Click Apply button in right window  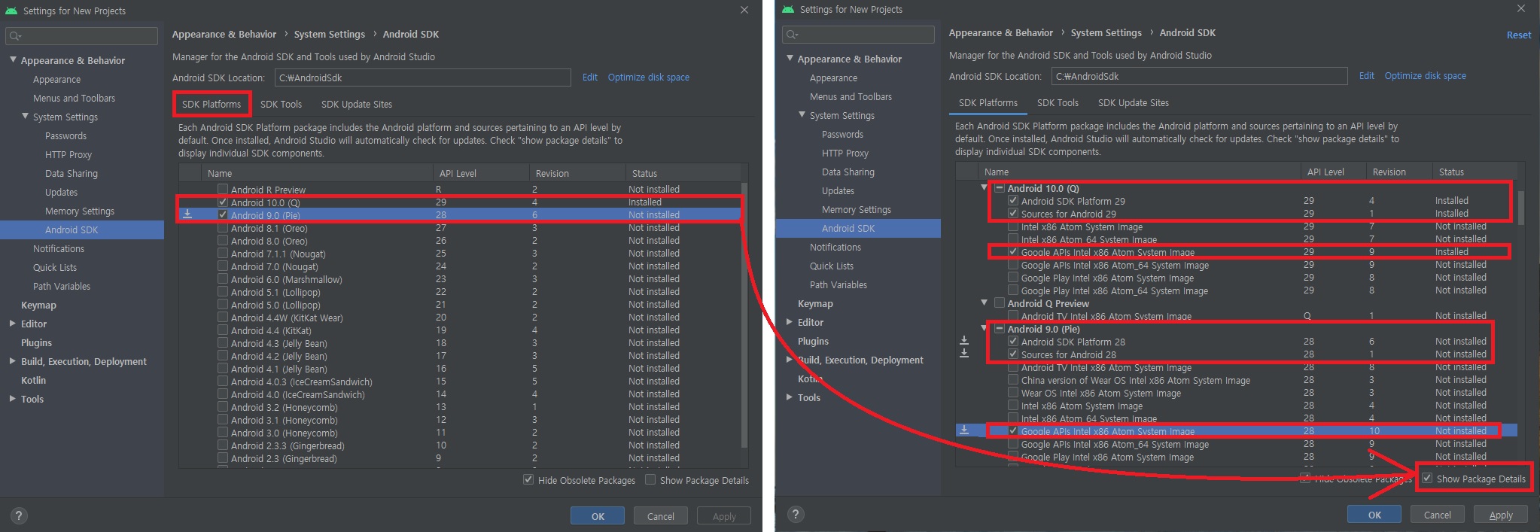pos(1501,515)
